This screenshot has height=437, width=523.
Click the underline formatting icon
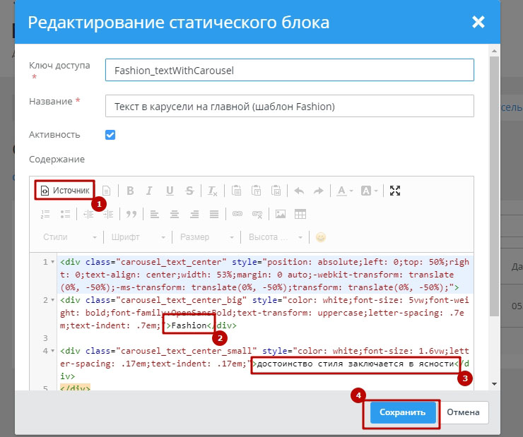pos(170,191)
